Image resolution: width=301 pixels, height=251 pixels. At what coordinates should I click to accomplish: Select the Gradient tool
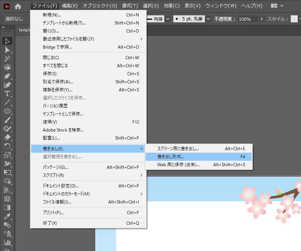pyautogui.click(x=7, y=208)
